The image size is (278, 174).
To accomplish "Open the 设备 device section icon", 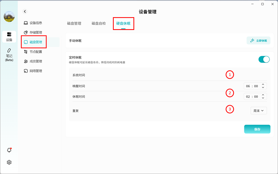I will [x=9, y=36].
